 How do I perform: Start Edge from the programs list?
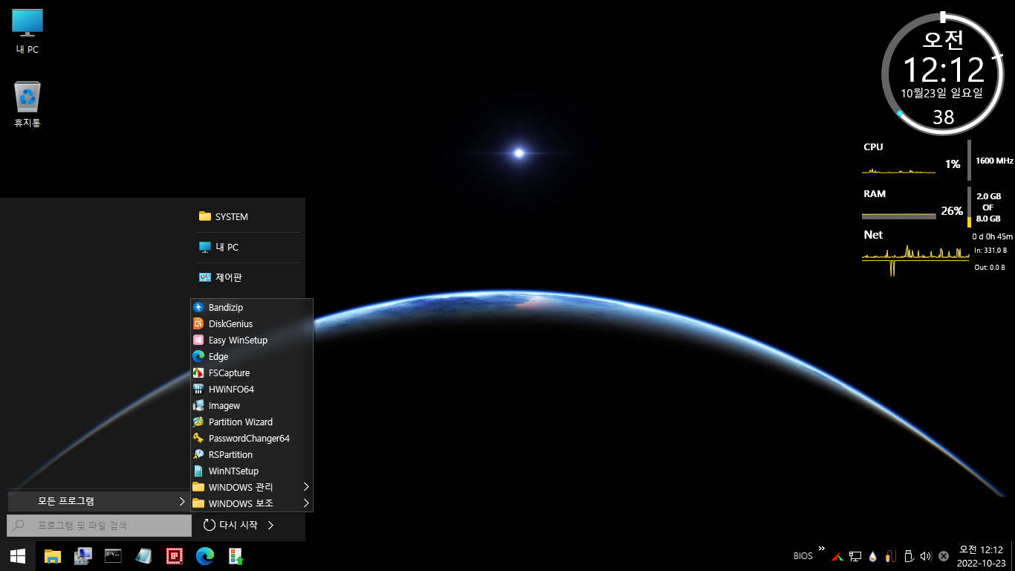click(252, 356)
